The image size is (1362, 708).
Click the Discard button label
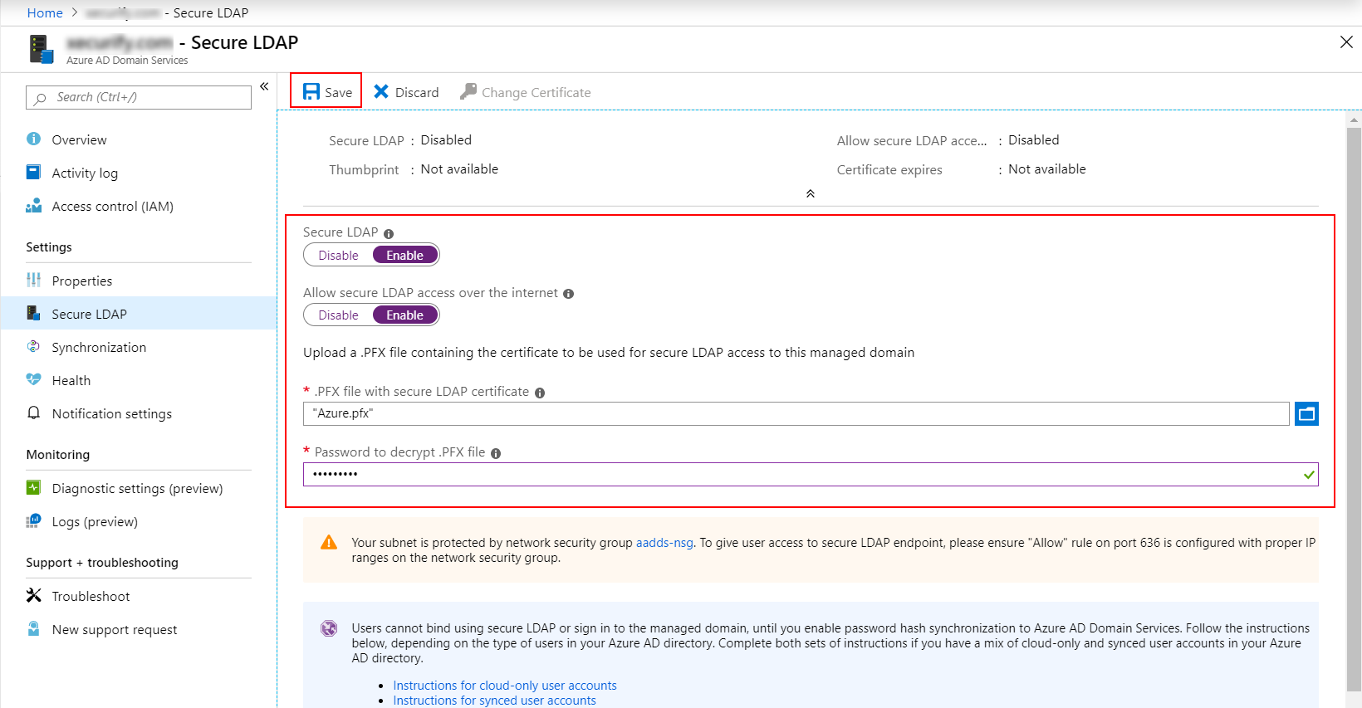[x=417, y=92]
